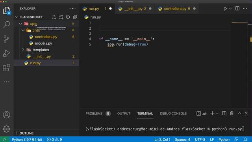This screenshot has width=252, height=142.
Task: Open the PROBLEMS panel tab
Action: click(x=94, y=114)
